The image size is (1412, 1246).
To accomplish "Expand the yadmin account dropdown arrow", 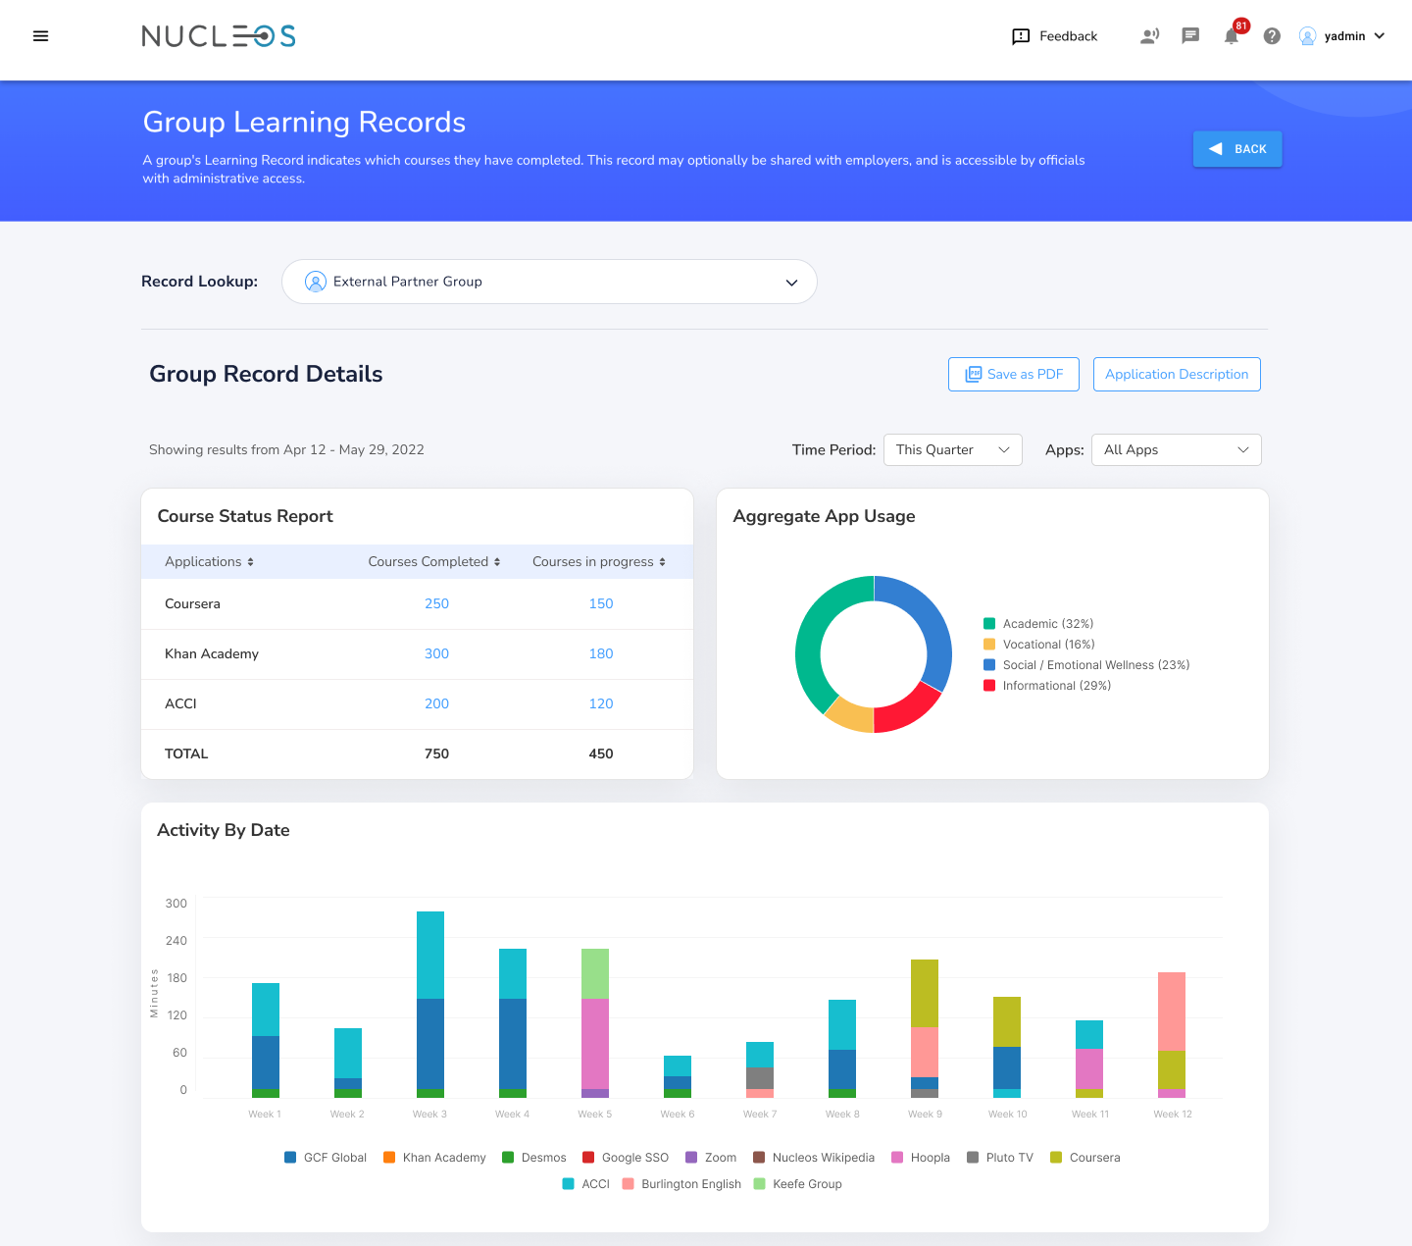I will point(1380,36).
